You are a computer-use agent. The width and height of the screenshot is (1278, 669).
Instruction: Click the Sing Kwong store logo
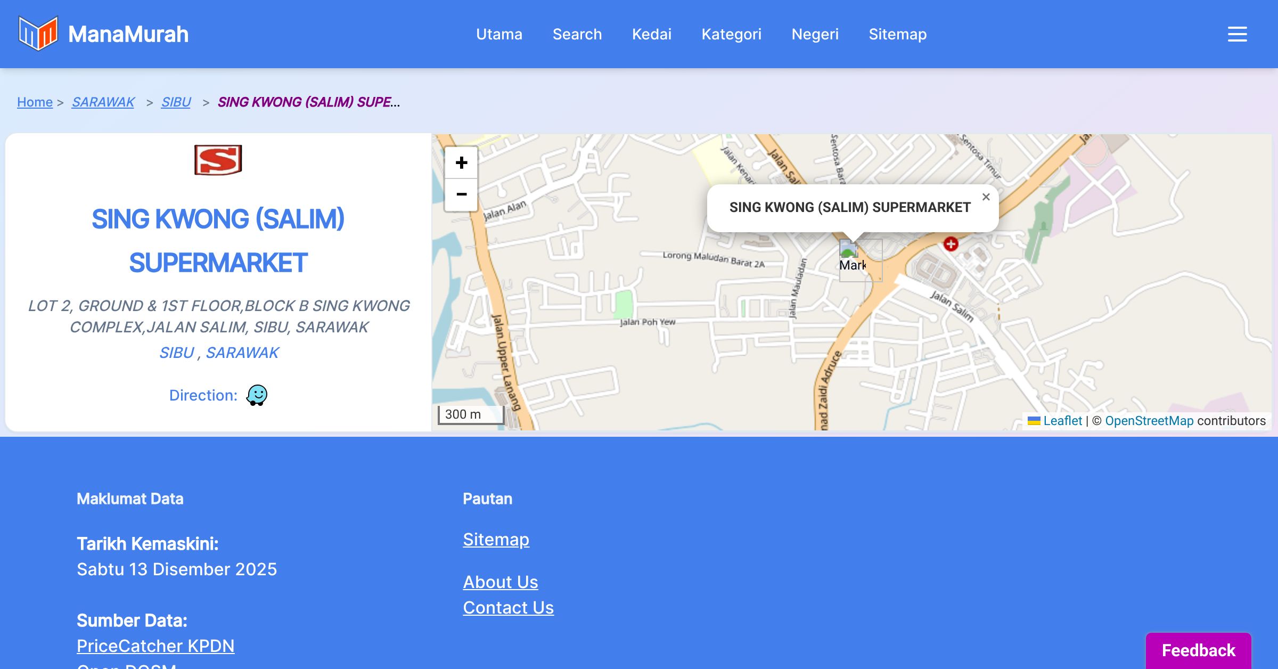tap(218, 160)
